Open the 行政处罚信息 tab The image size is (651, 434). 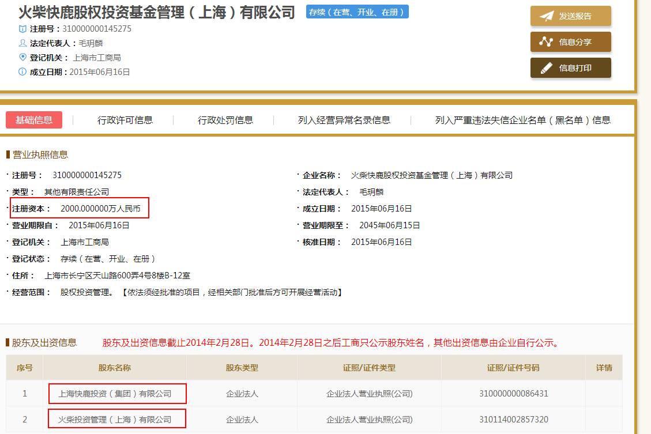point(225,120)
